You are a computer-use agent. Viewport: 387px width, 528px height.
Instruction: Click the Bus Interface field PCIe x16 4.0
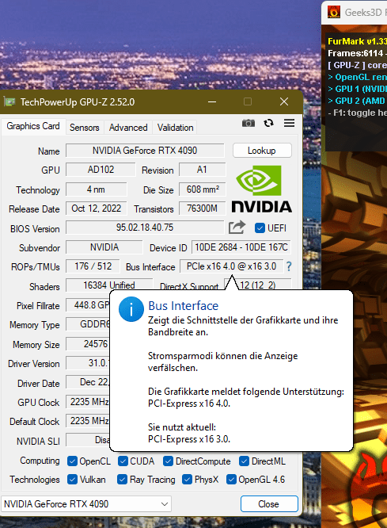[231, 266]
